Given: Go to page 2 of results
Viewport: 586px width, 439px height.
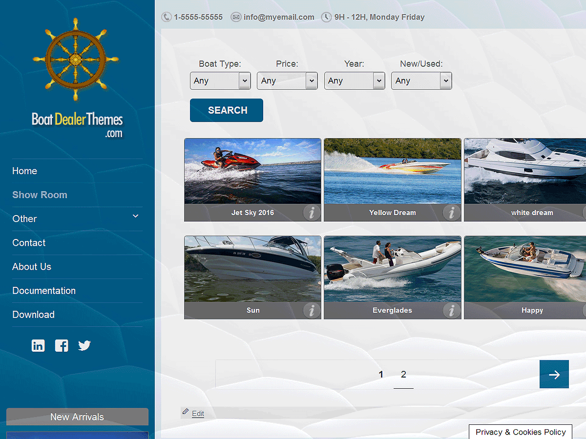Looking at the screenshot, I should point(403,374).
